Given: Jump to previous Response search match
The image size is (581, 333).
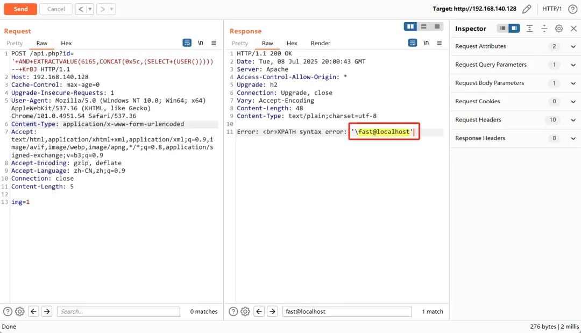Looking at the screenshot, I should click(259, 311).
